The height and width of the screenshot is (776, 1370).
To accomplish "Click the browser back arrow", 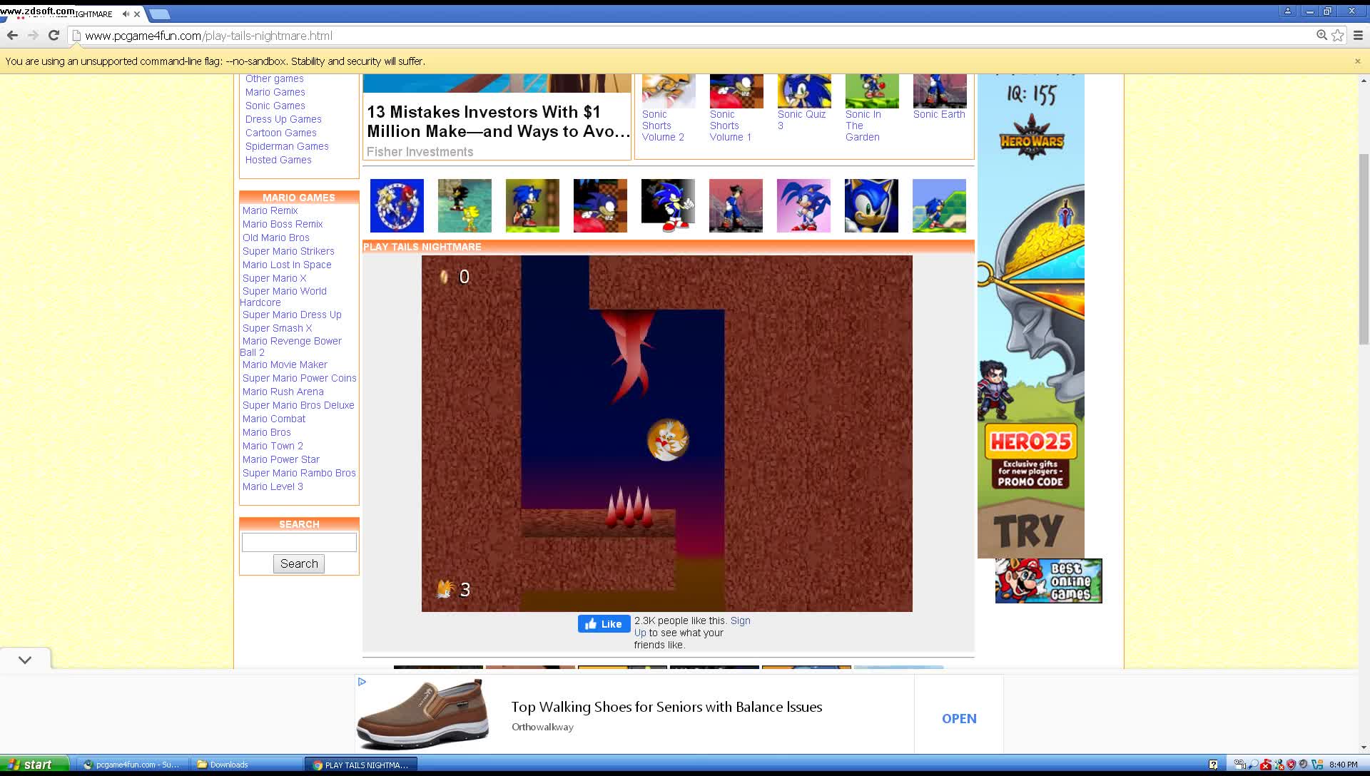I will click(12, 36).
